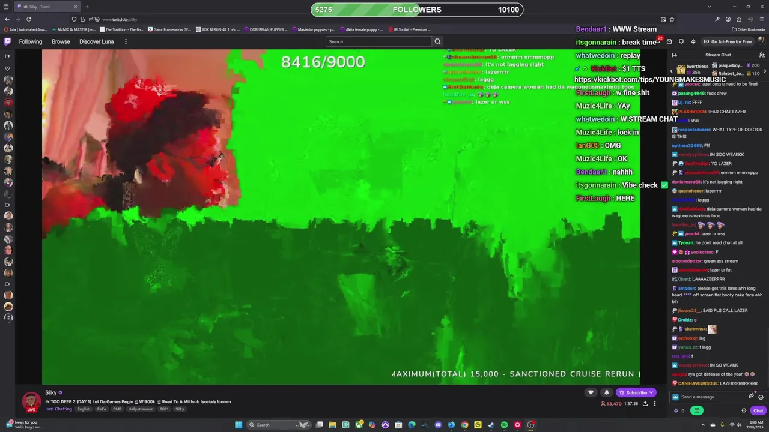This screenshot has width=769, height=432.
Task: Open the browser wrench tools icon
Action: click(717, 19)
